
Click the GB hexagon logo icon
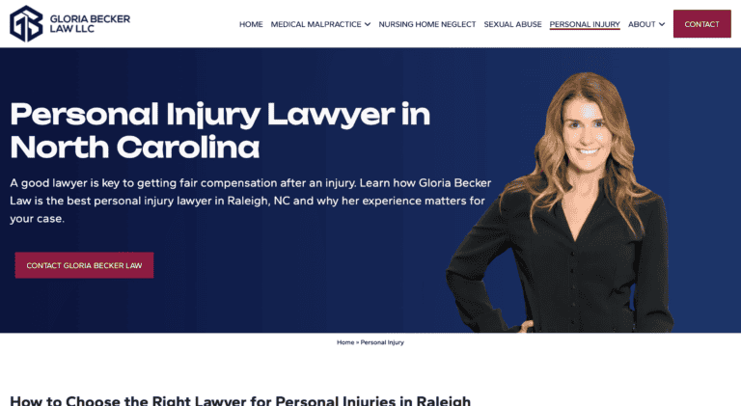(26, 23)
